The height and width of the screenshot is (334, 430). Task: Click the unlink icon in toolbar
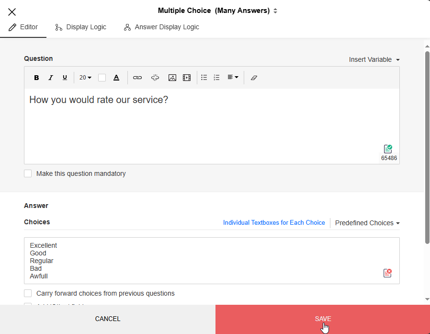tap(155, 78)
